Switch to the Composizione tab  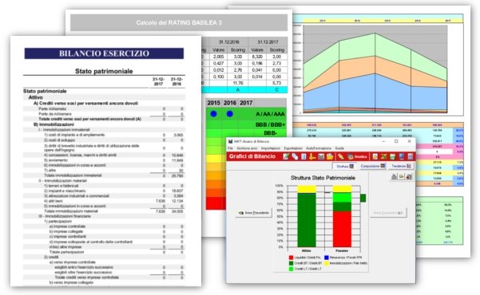tap(372, 166)
